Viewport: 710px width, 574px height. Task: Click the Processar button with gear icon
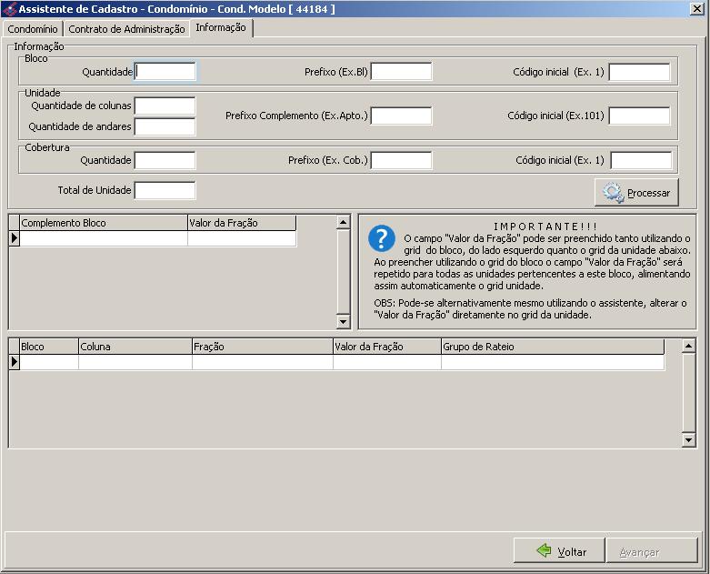637,193
